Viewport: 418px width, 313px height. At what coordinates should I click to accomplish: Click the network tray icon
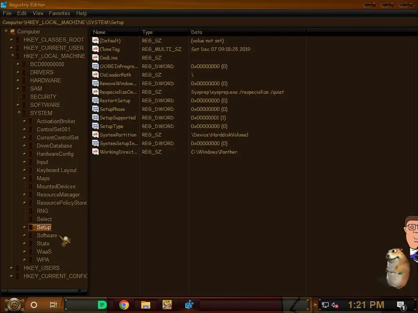[325, 305]
